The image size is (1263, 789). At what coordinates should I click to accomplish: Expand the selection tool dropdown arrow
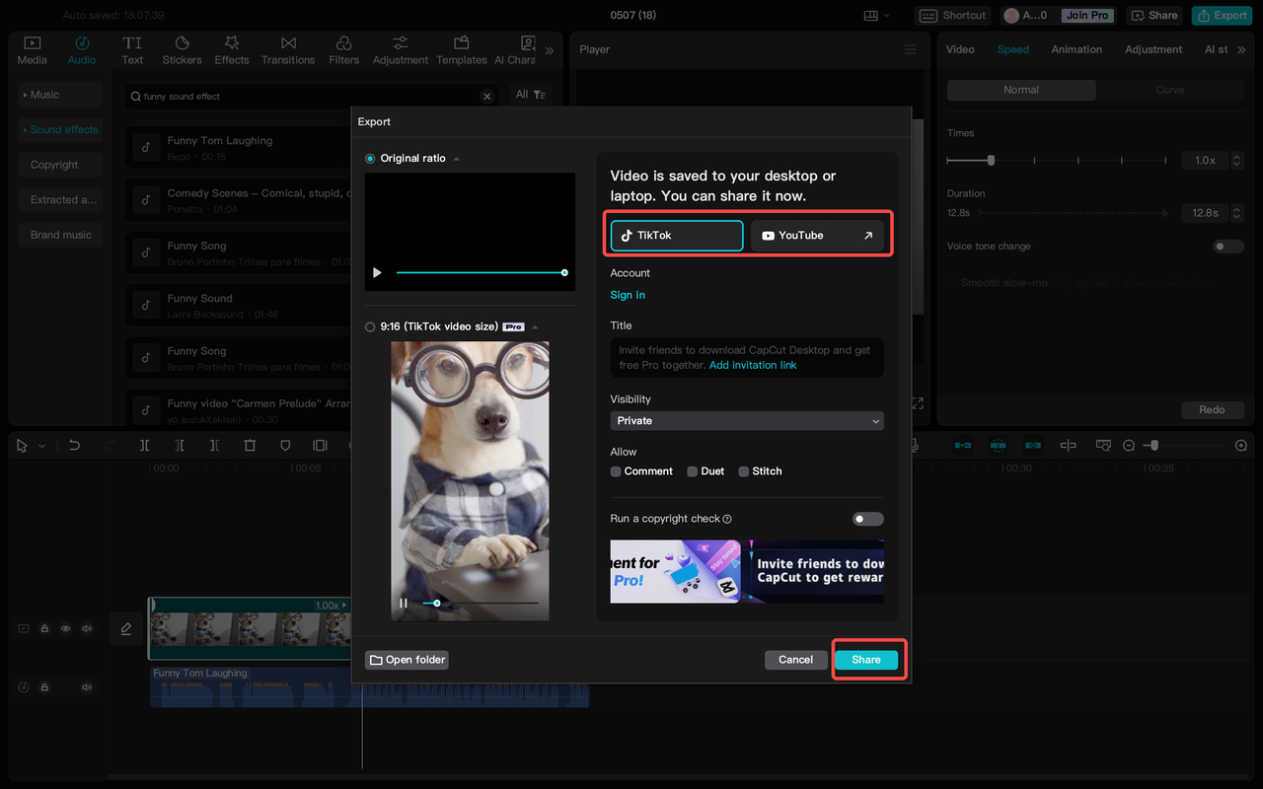coord(41,447)
